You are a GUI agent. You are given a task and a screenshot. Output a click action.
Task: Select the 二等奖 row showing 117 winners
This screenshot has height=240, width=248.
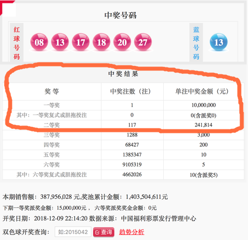pos(124,125)
